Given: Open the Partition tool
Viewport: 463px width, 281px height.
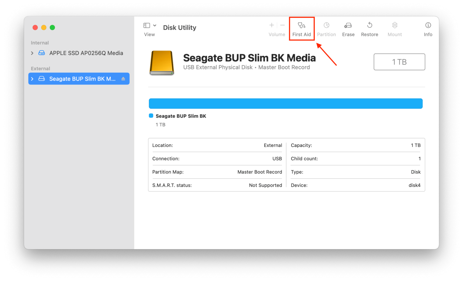Looking at the screenshot, I should pos(326,29).
